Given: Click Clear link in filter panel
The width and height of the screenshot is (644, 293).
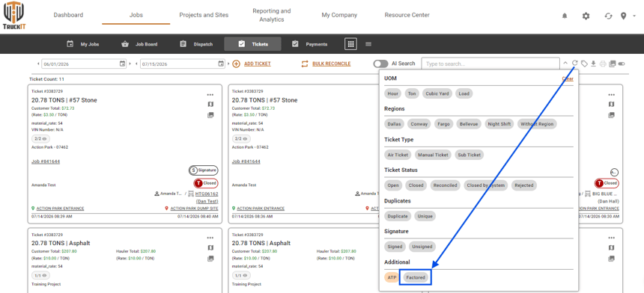Looking at the screenshot, I should (x=568, y=78).
